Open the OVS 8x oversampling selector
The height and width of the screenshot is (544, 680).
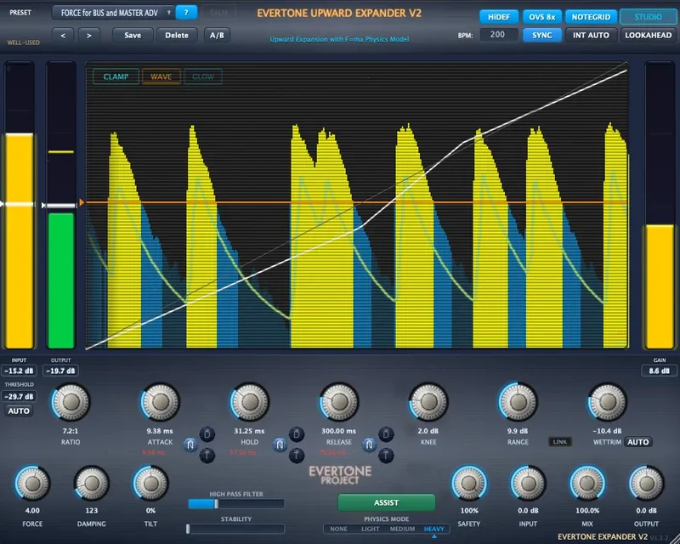541,17
